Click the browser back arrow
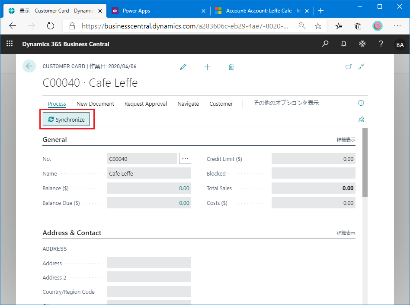 [x=12, y=26]
